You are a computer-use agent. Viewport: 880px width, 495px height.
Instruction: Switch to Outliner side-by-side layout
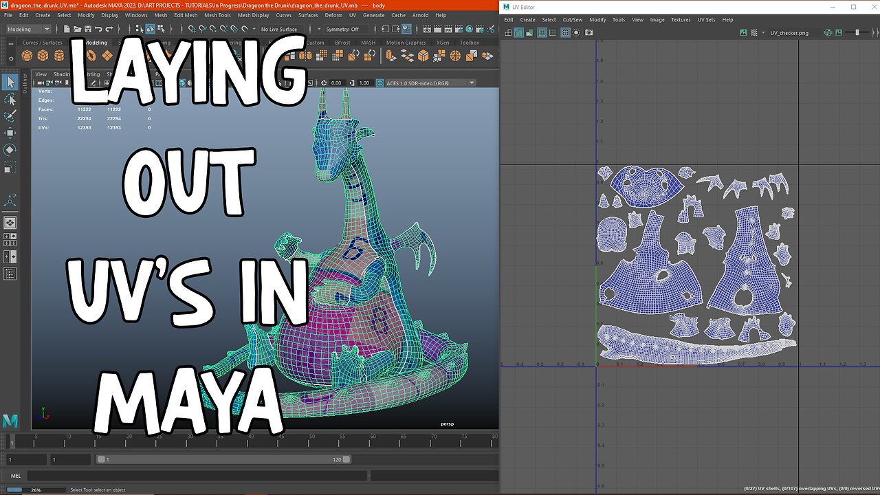click(x=10, y=256)
